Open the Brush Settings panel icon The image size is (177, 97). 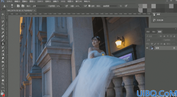pos(18,6)
